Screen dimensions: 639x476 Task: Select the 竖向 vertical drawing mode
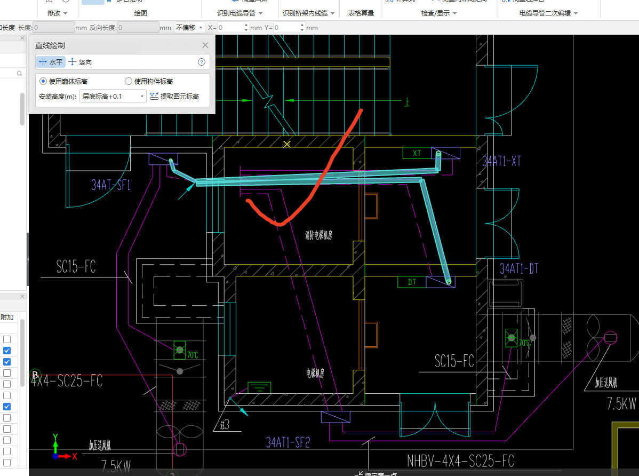[x=80, y=62]
